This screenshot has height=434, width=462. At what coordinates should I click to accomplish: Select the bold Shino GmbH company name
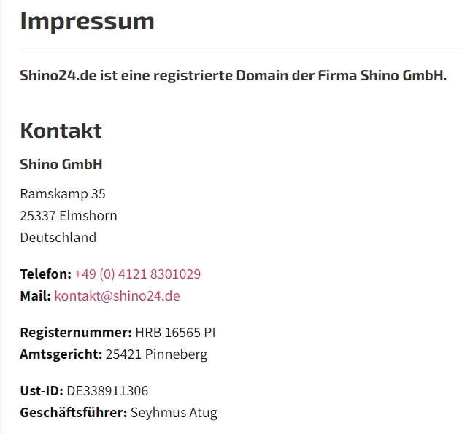(x=61, y=164)
